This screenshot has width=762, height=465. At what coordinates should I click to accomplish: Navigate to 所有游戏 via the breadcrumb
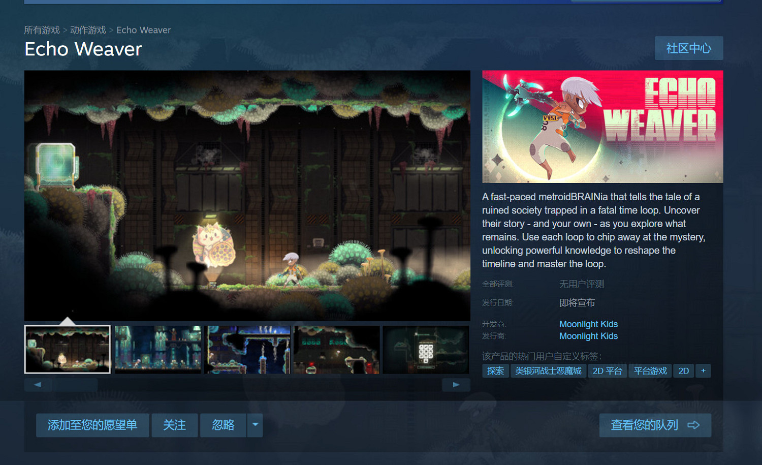(41, 29)
